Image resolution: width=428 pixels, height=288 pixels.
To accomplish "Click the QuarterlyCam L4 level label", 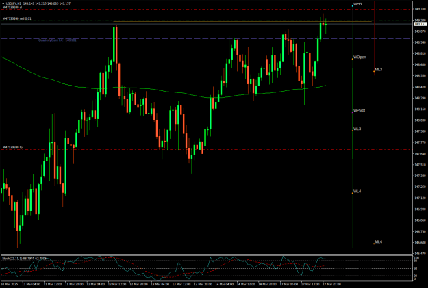I will pyautogui.click(x=57, y=40).
